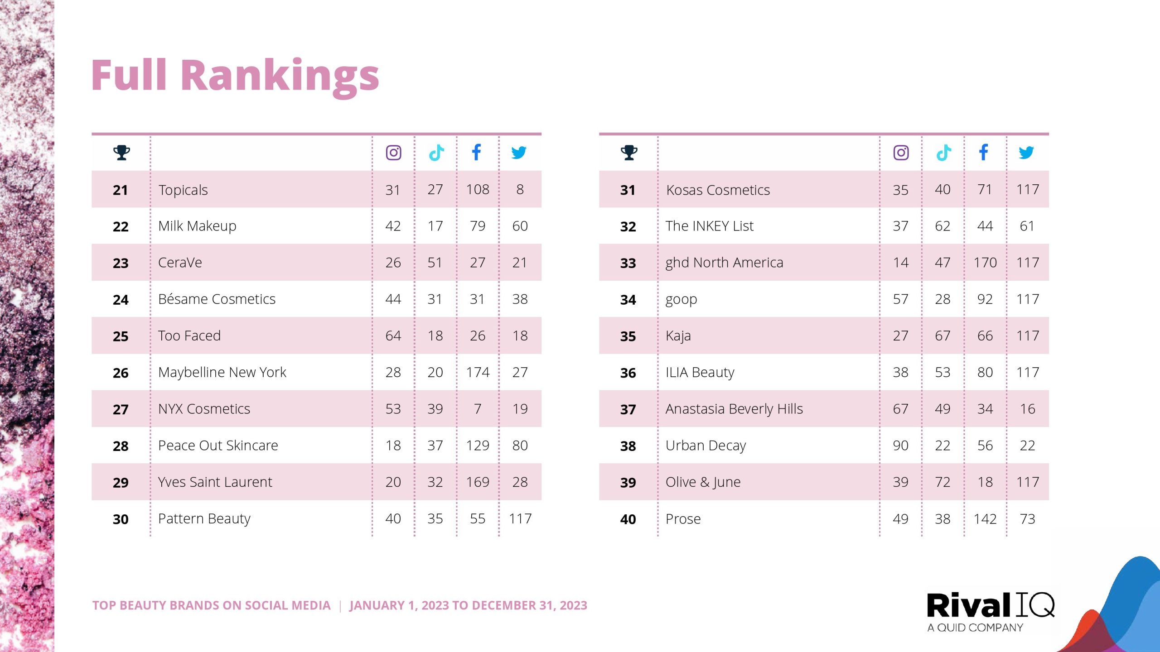Click the trophy icon above rank 21

(x=121, y=153)
